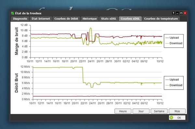Click the État de la Freebox title
195x129 pixels.
click(28, 13)
